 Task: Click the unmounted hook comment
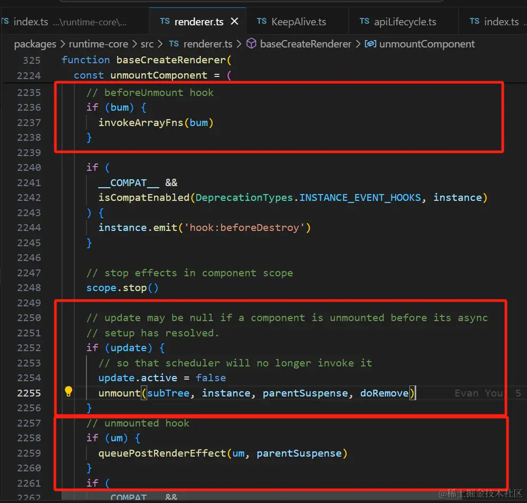tap(138, 423)
